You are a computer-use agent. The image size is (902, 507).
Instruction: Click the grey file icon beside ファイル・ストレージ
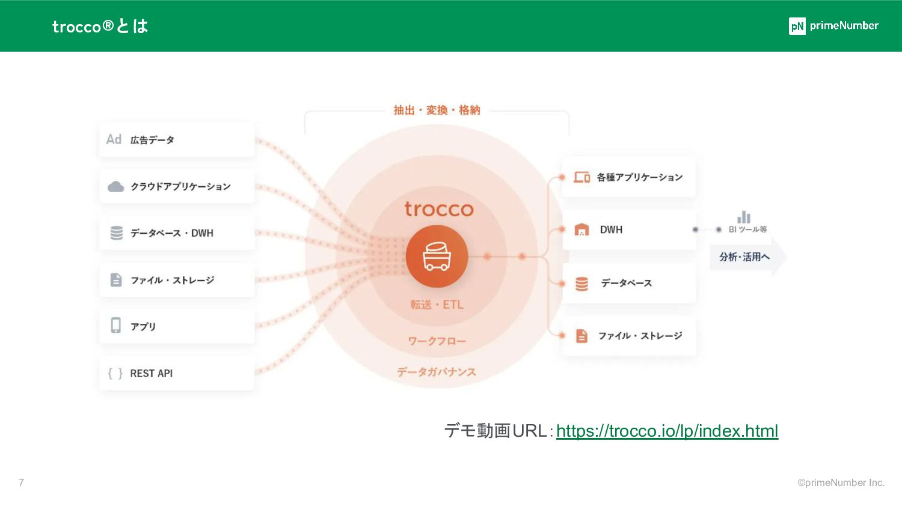coord(116,279)
